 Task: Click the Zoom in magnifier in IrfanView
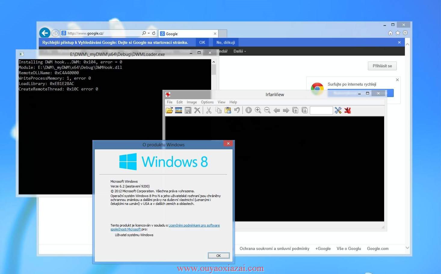(258, 110)
